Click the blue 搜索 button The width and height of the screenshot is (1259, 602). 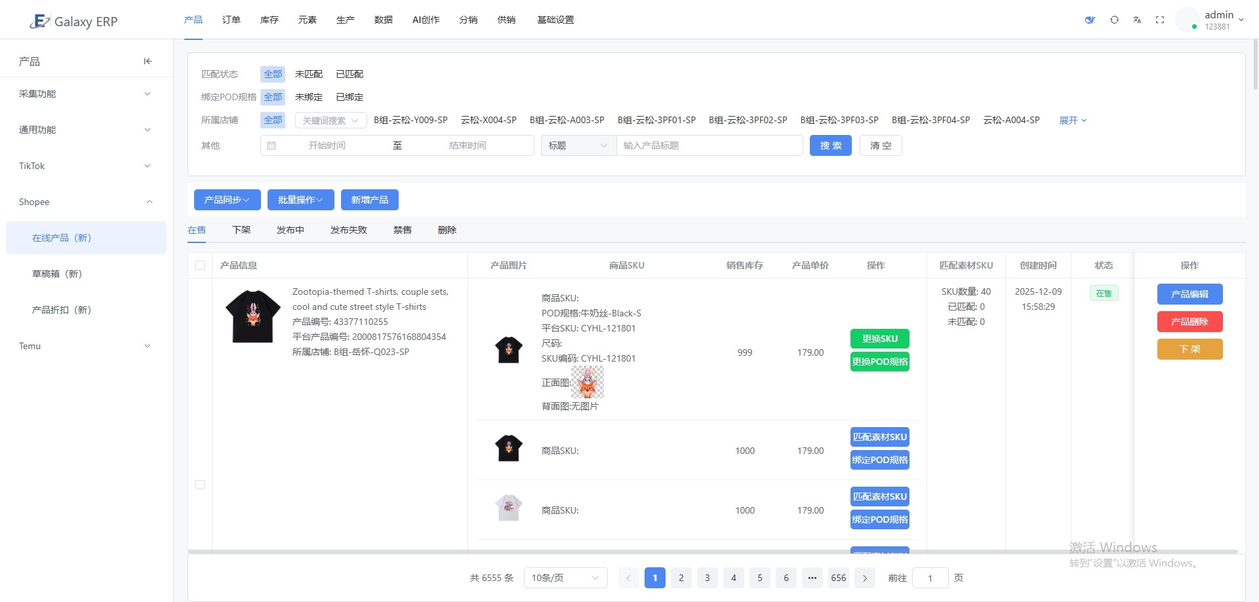[x=830, y=145]
